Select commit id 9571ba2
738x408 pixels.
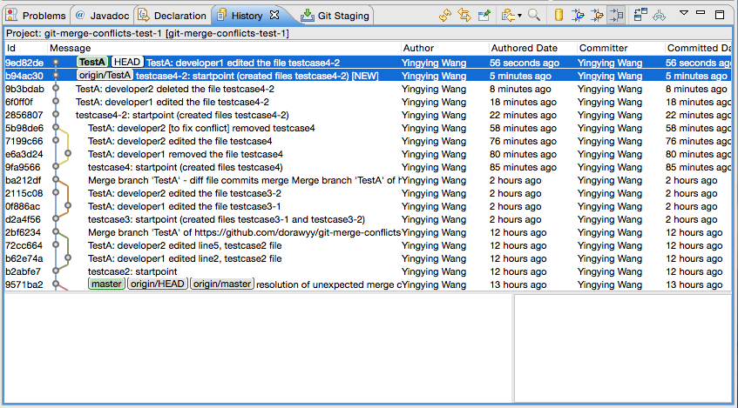pyautogui.click(x=24, y=284)
